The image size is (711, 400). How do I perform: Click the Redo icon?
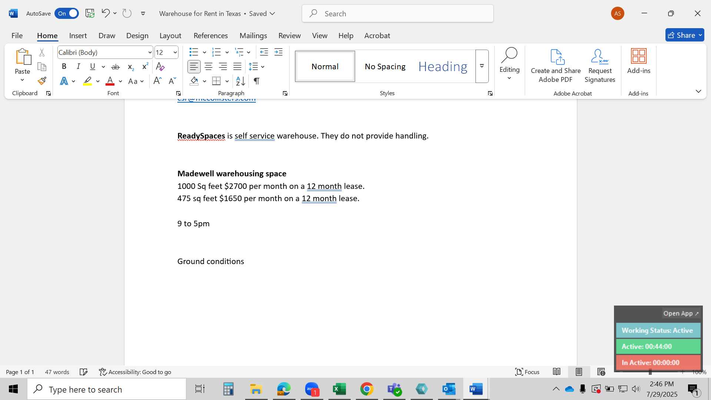pos(127,13)
